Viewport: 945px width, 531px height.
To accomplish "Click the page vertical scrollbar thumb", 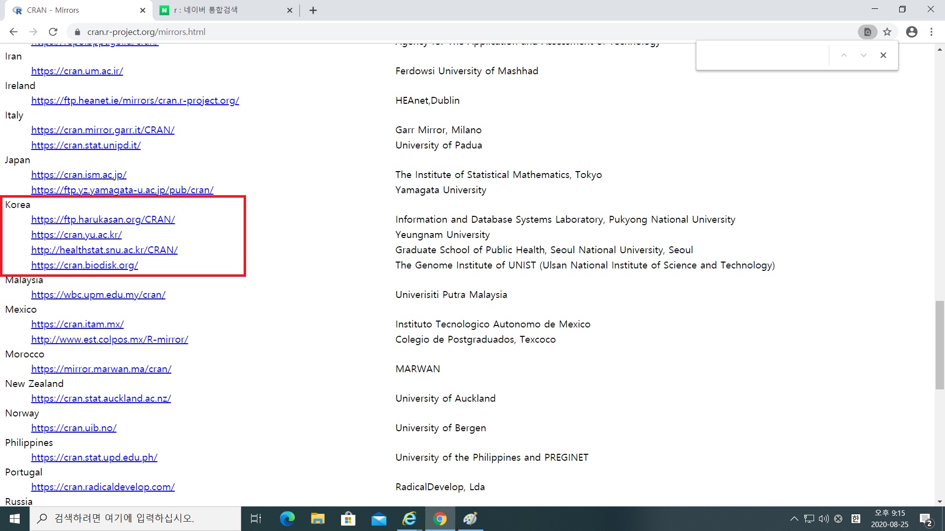I will (940, 345).
